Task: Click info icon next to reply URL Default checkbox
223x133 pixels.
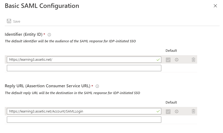Action: [177, 111]
